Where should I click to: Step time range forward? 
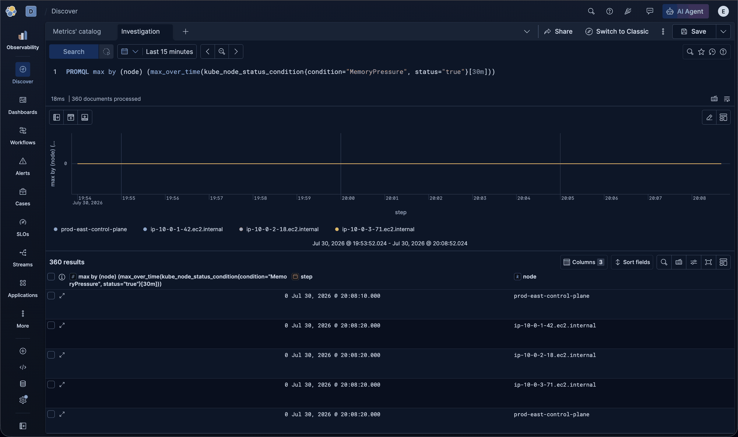tap(236, 51)
